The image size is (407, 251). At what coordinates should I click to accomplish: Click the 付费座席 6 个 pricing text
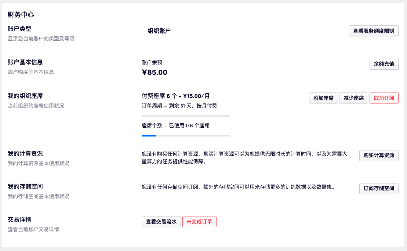(175, 96)
